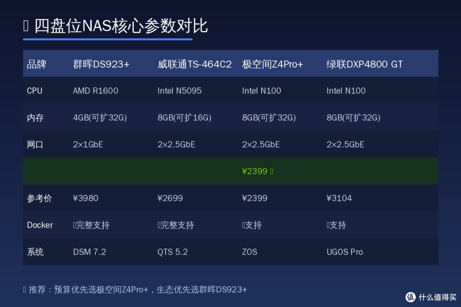This screenshot has height=307, width=461.
Task: Click the ¥3980 price cell
Action: (x=85, y=198)
